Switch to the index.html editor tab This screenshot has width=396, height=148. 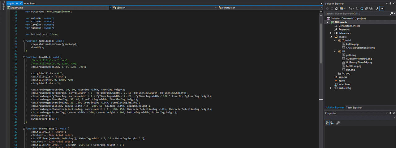[29, 3]
